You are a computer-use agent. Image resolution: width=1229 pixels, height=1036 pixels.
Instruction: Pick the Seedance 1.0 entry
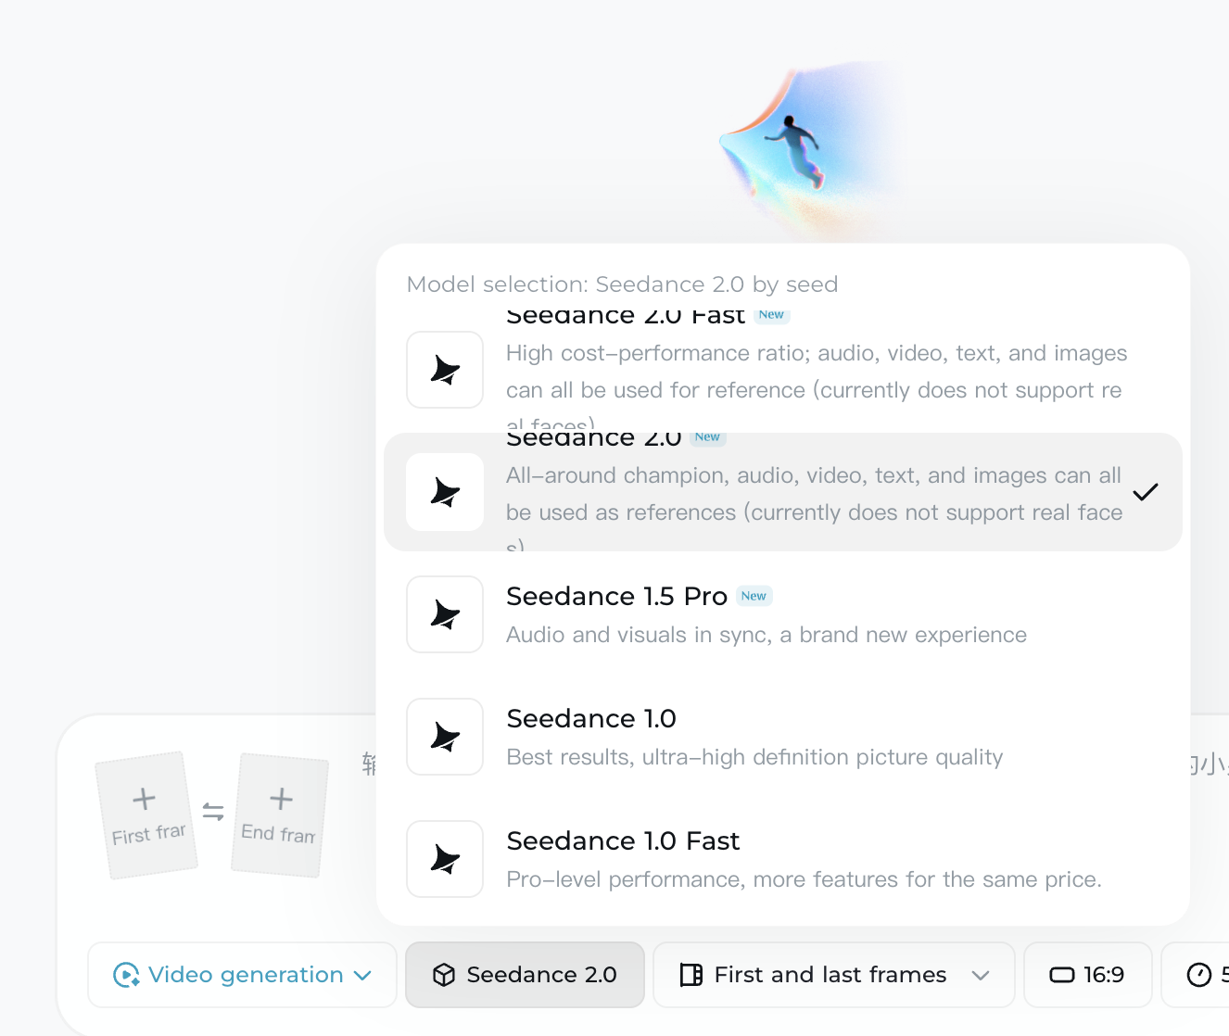click(783, 737)
